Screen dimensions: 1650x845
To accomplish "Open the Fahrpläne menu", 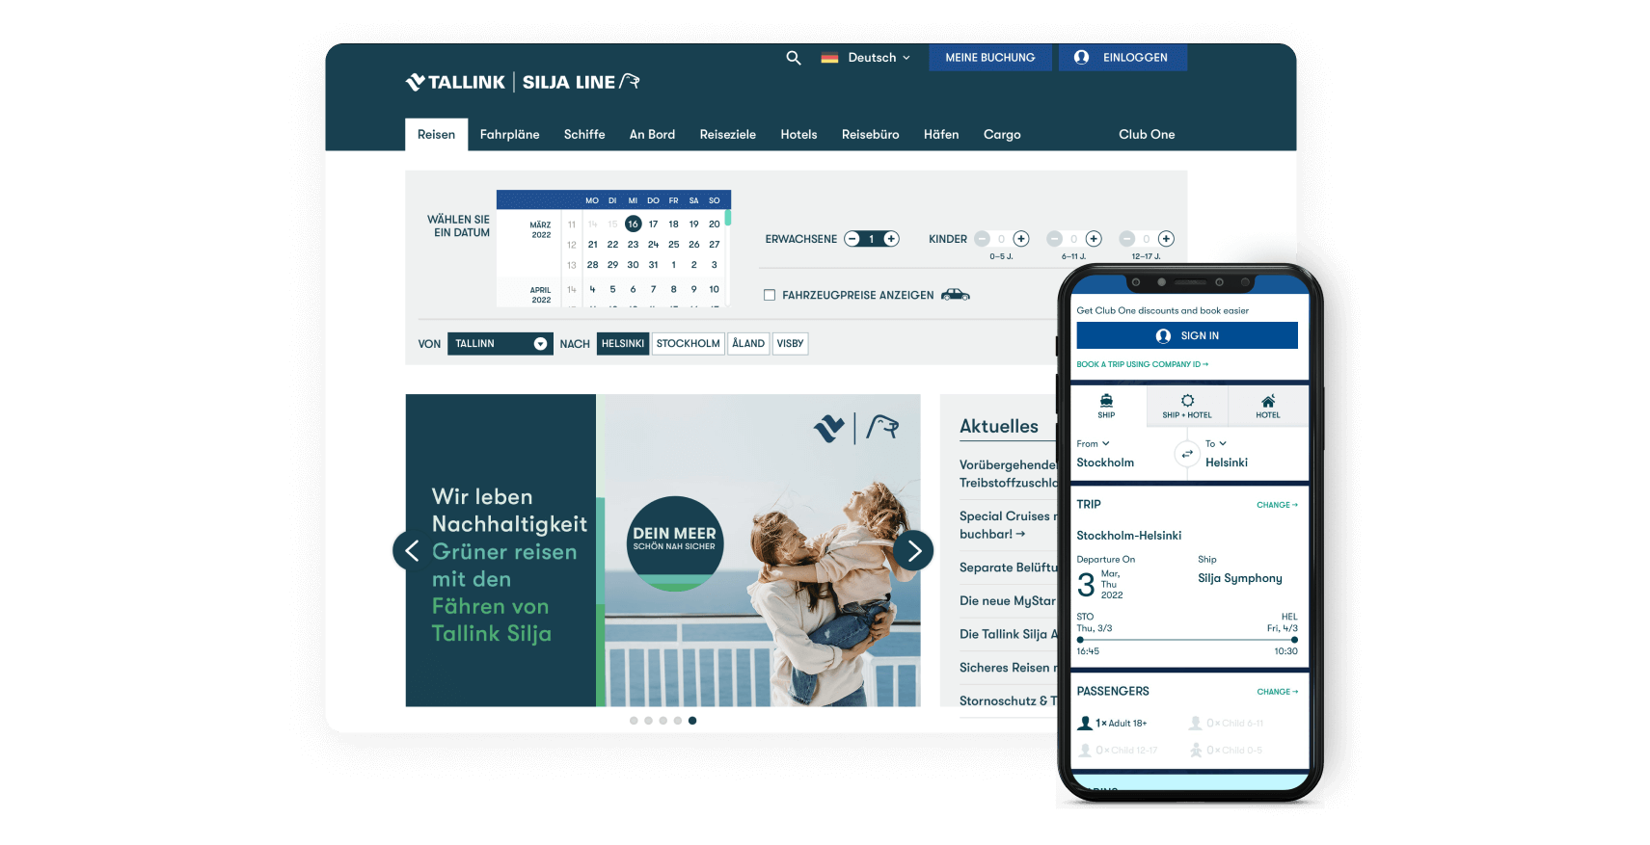I will pyautogui.click(x=509, y=135).
